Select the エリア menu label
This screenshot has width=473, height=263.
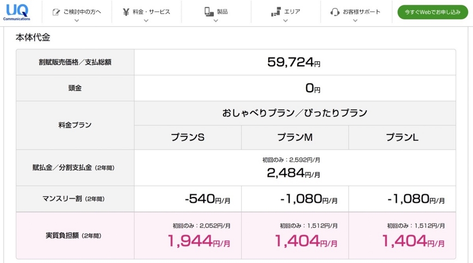pos(292,12)
